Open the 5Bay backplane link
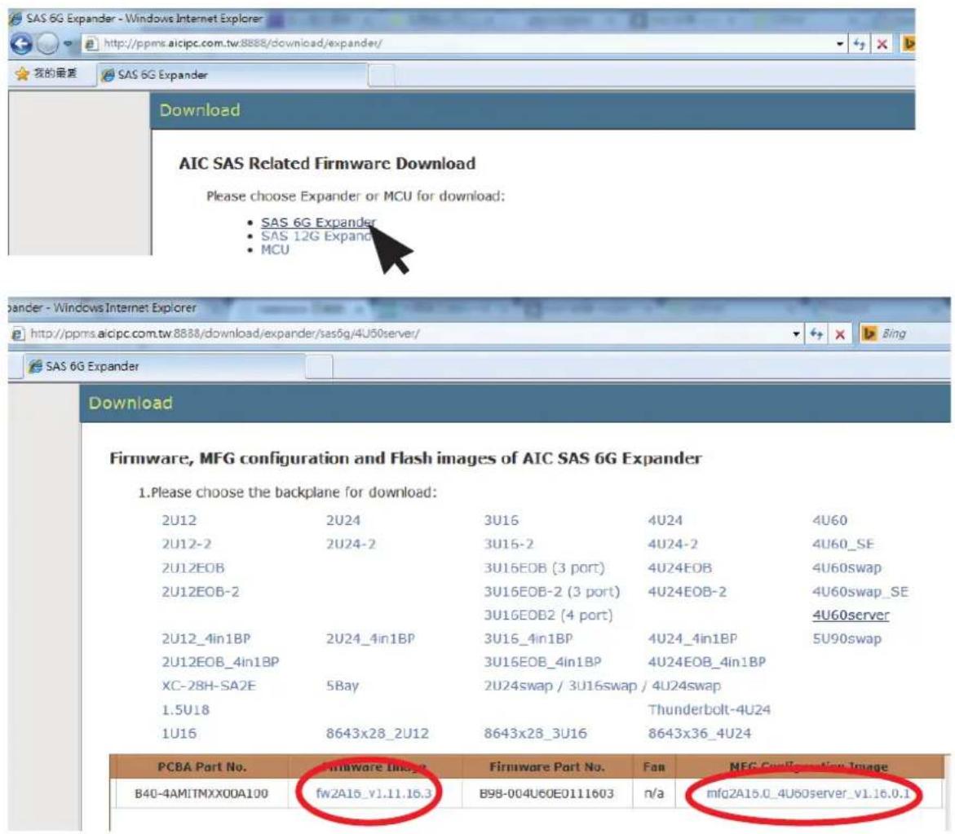Viewport: 955px width, 834px height. (343, 686)
